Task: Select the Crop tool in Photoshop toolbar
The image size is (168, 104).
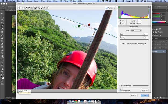Action: (x=2, y=26)
